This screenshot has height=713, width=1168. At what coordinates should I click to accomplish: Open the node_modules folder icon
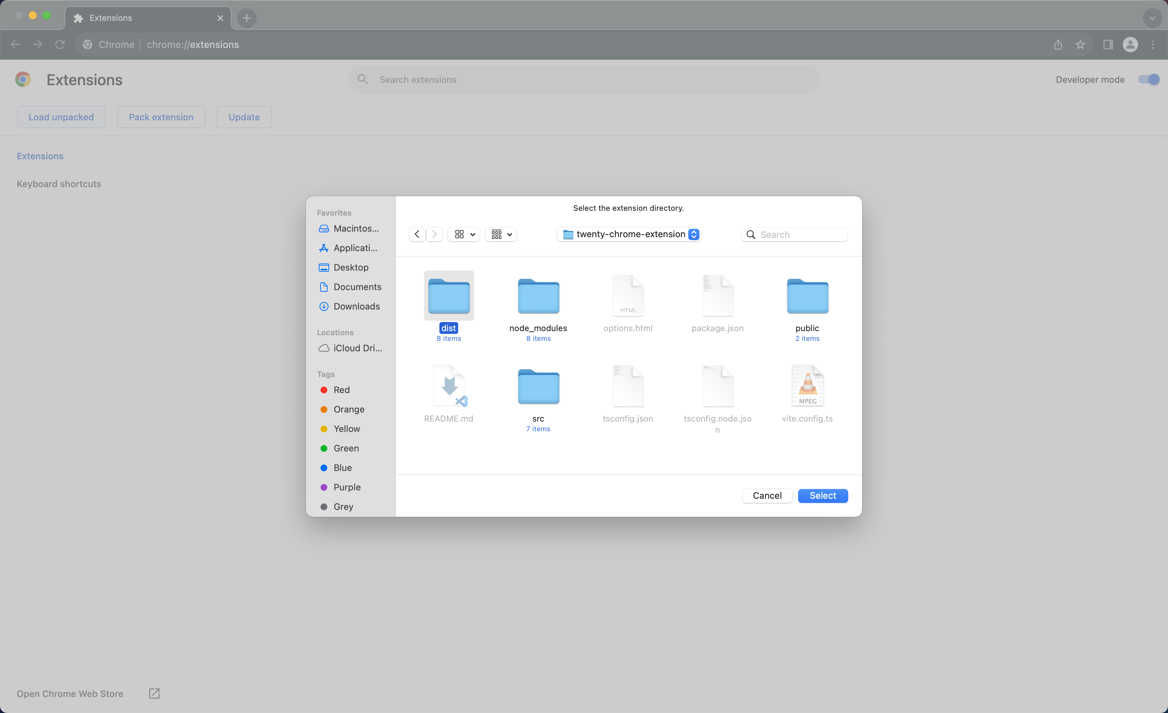[x=538, y=296]
